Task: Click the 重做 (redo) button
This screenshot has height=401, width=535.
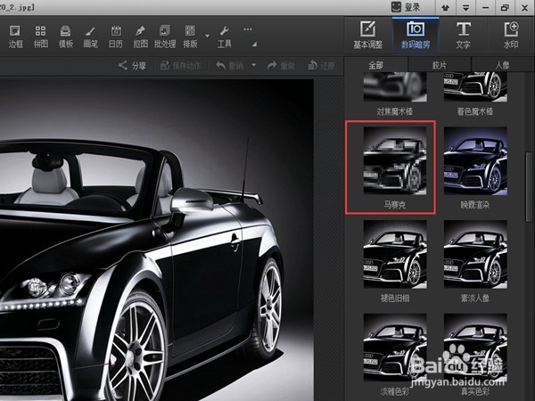Action: pos(281,65)
